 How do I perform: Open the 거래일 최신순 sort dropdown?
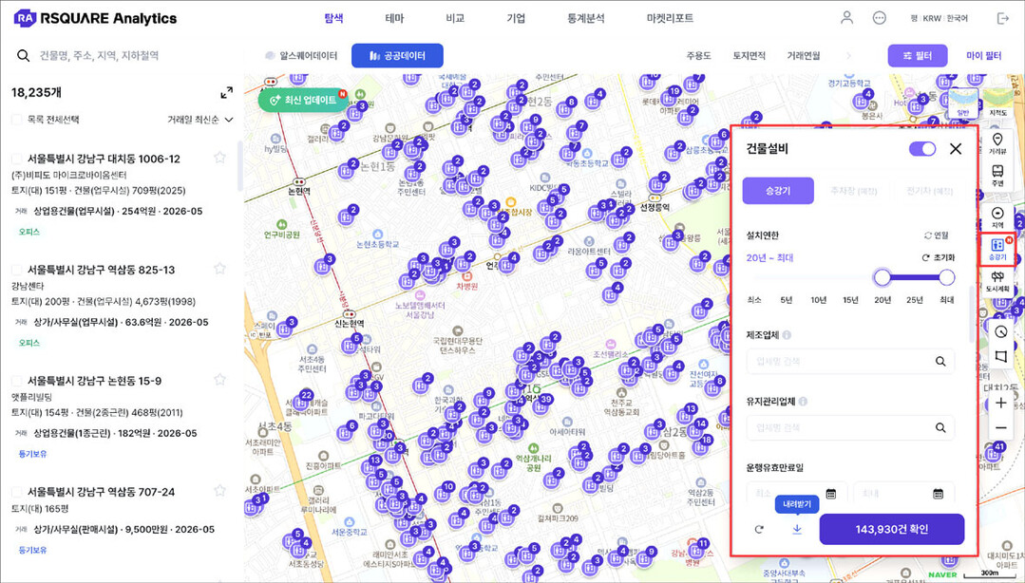coord(200,120)
